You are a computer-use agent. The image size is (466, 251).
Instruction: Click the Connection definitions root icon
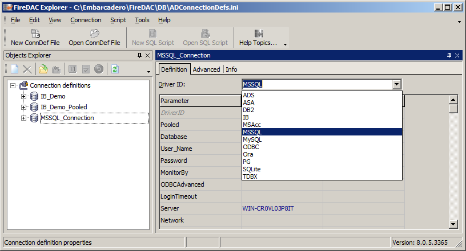coord(23,85)
